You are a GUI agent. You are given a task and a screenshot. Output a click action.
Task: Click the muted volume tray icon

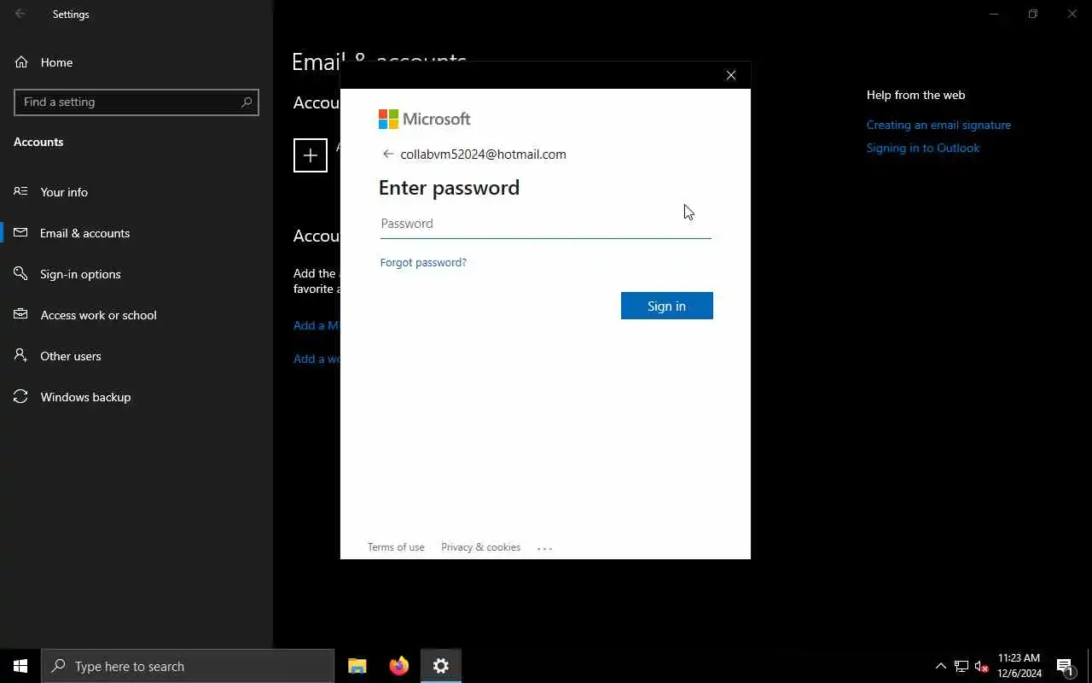click(x=982, y=666)
